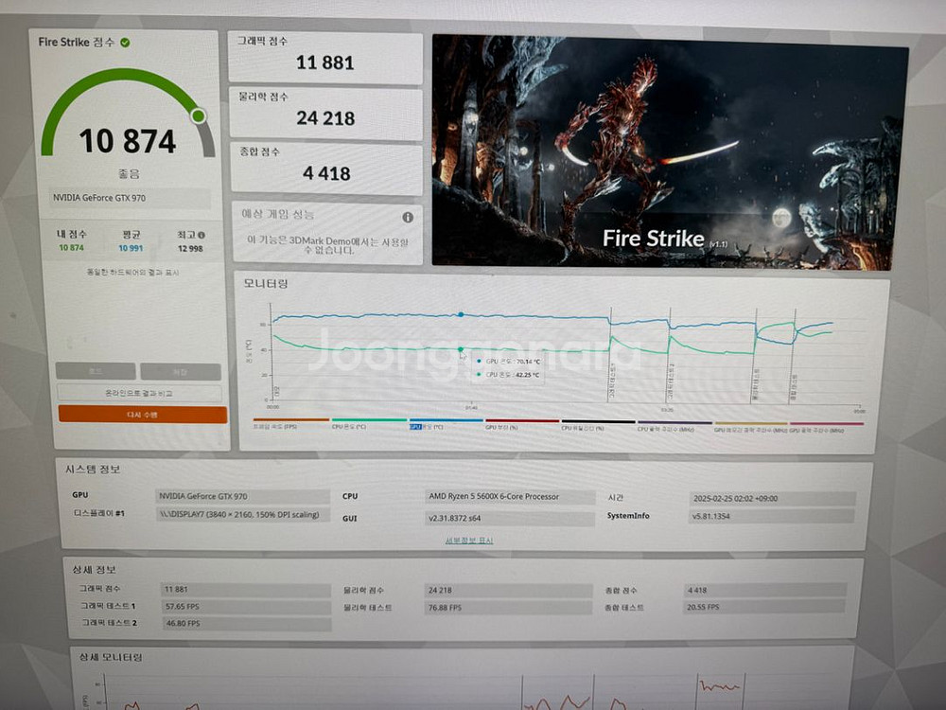Image resolution: width=946 pixels, height=710 pixels.
Task: Click the info icon next to 최고
Action: pos(201,235)
